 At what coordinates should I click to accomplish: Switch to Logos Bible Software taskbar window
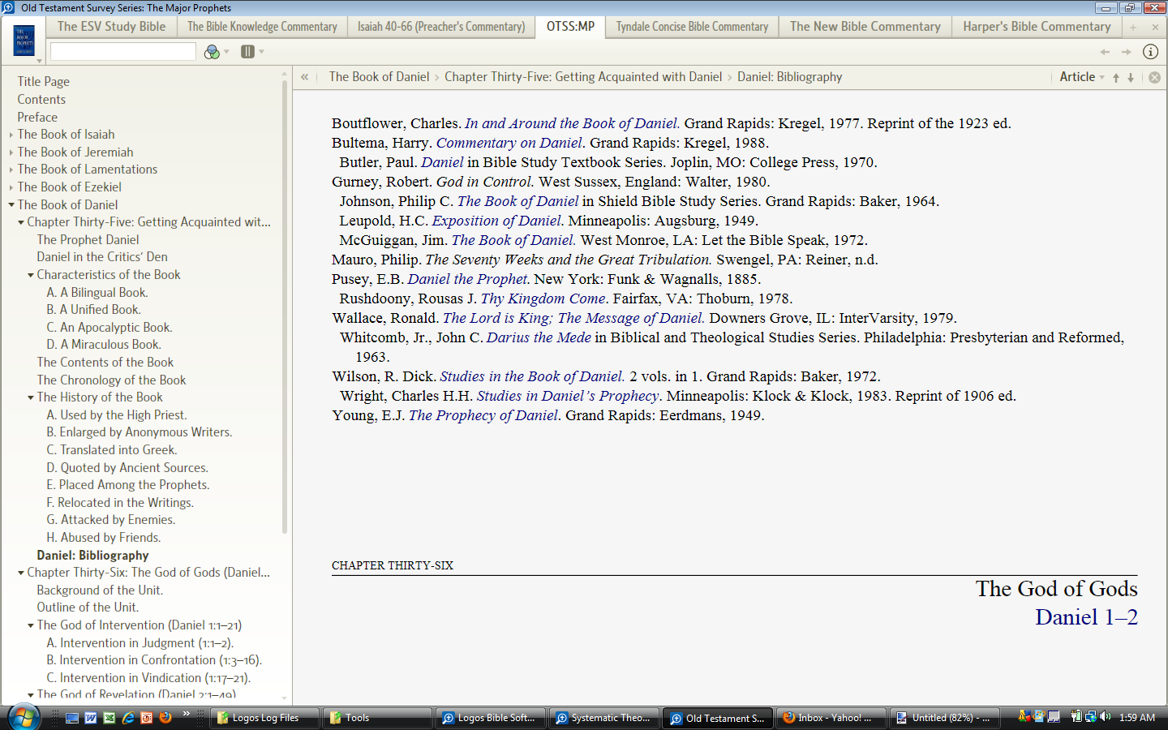coord(490,718)
